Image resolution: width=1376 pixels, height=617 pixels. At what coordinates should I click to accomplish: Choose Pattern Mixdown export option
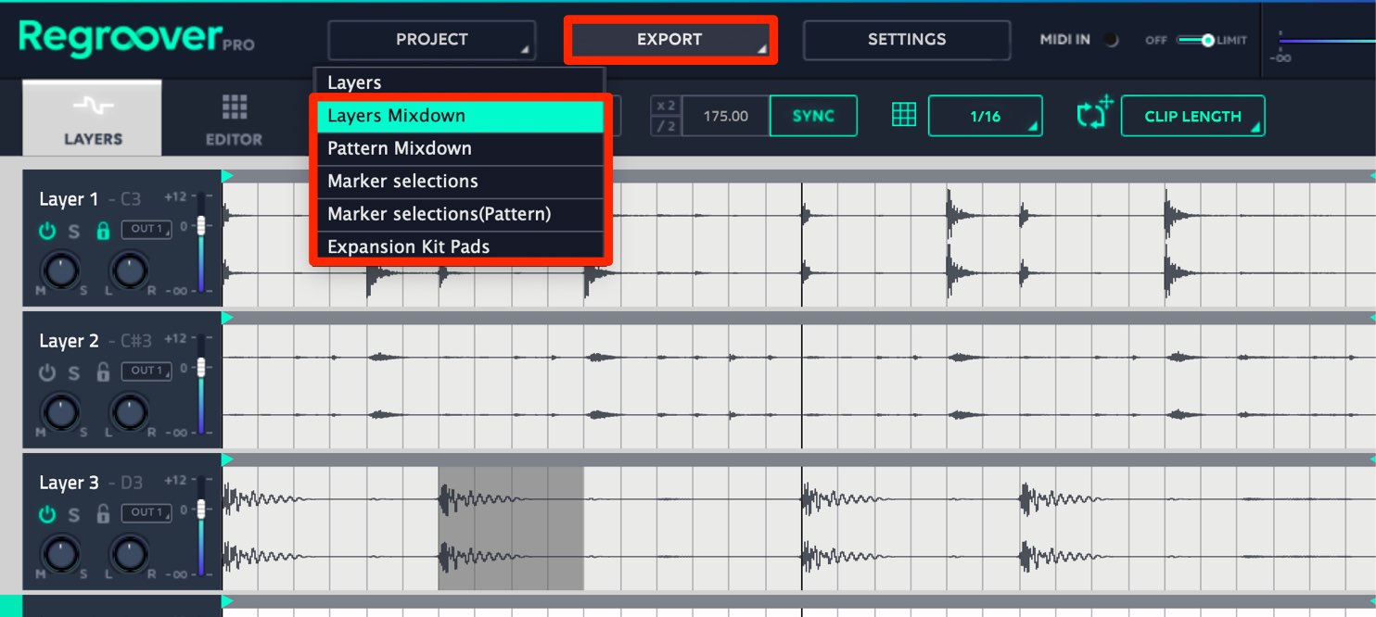pyautogui.click(x=459, y=148)
